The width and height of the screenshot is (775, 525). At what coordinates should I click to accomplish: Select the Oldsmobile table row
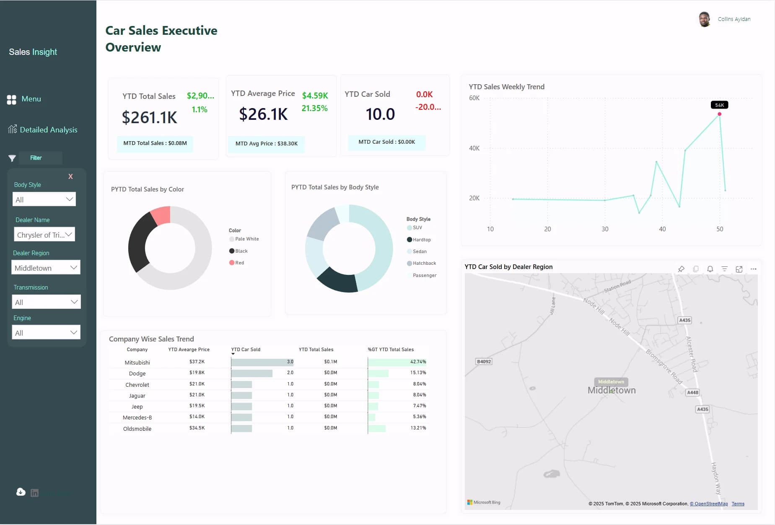click(x=268, y=428)
